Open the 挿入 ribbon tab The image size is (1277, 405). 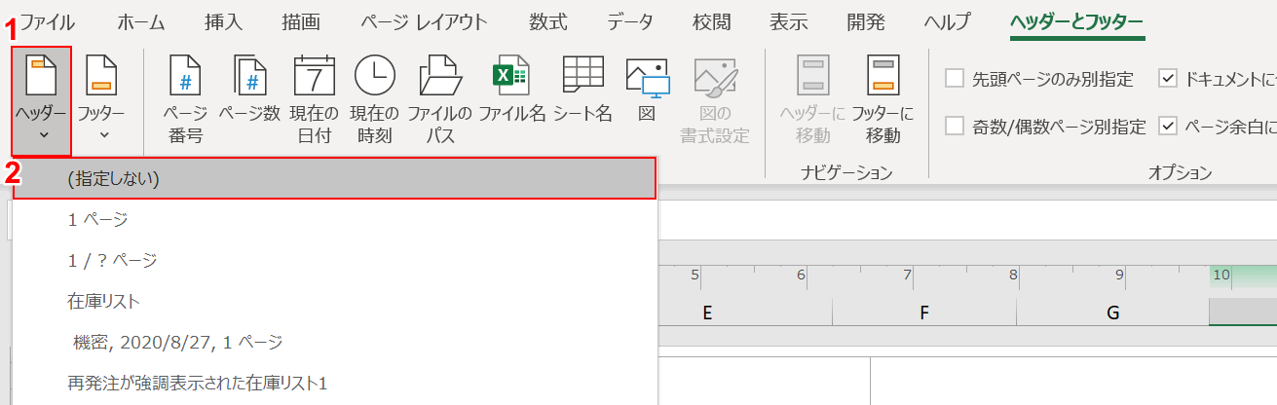pyautogui.click(x=224, y=22)
